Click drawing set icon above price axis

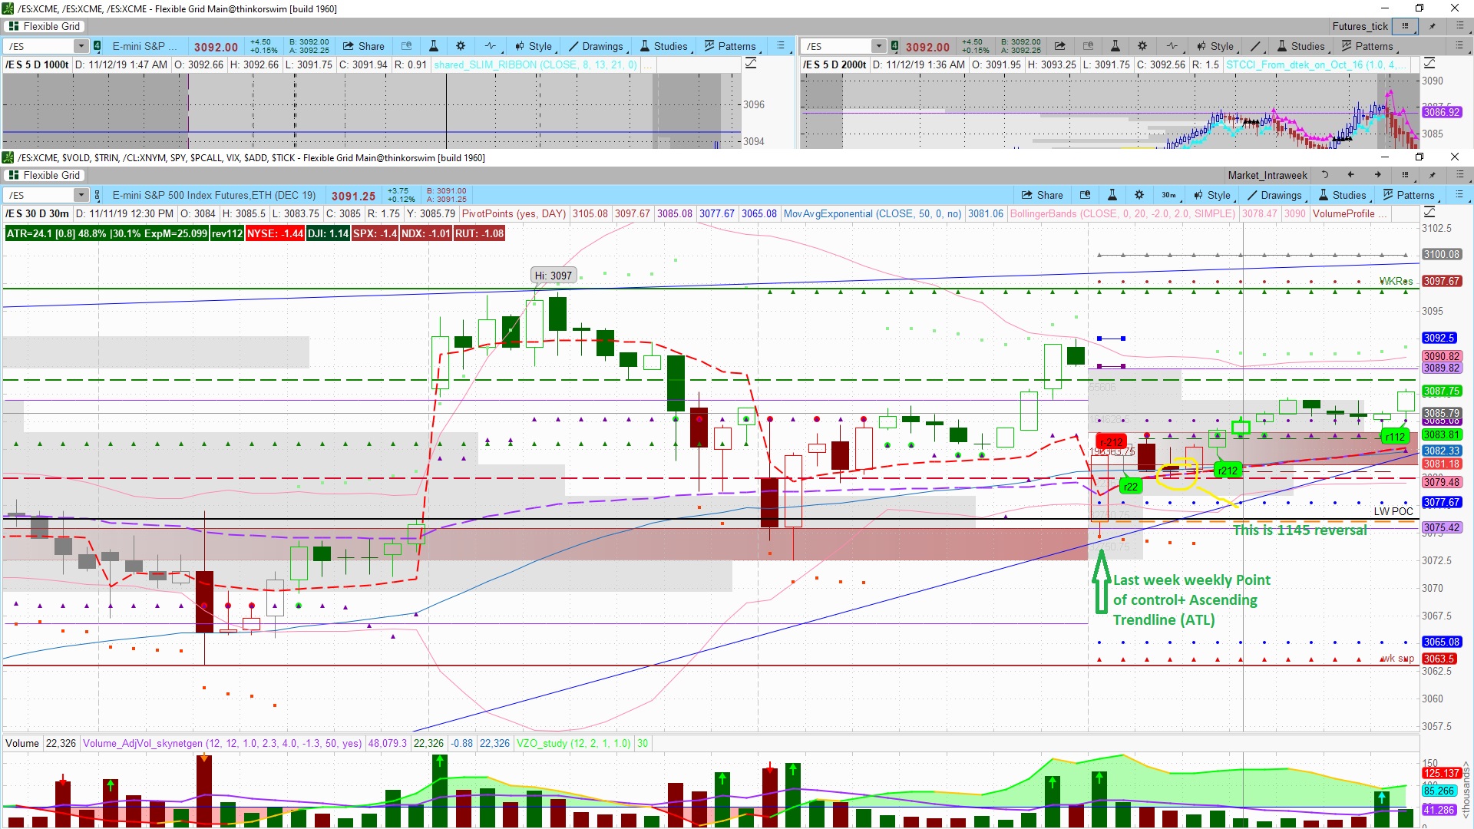(1429, 212)
